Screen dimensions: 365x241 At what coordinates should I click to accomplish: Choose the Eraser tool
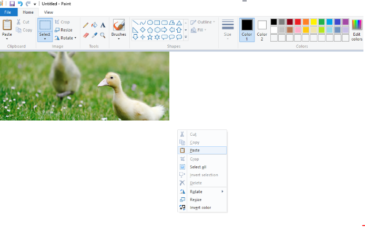point(86,35)
